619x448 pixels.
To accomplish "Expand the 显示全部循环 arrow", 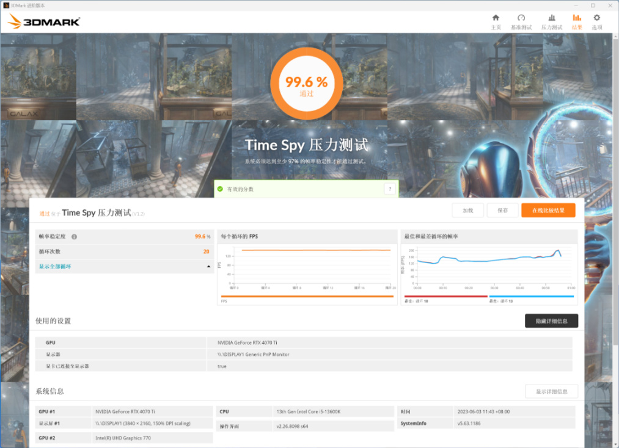I will pos(208,267).
